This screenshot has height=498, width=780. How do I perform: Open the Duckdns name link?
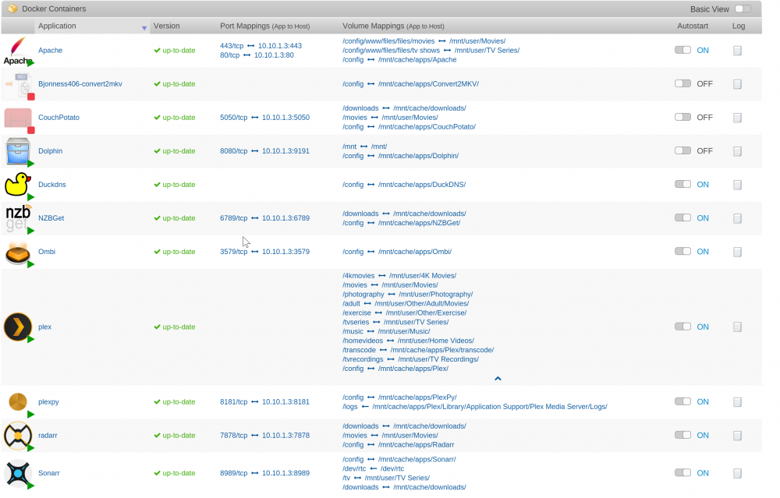tap(52, 185)
